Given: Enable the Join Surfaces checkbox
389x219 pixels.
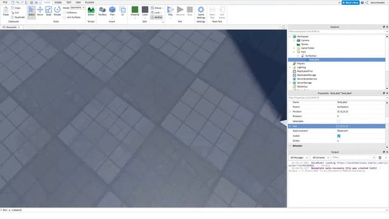Looking at the screenshot, I should coord(64,18).
